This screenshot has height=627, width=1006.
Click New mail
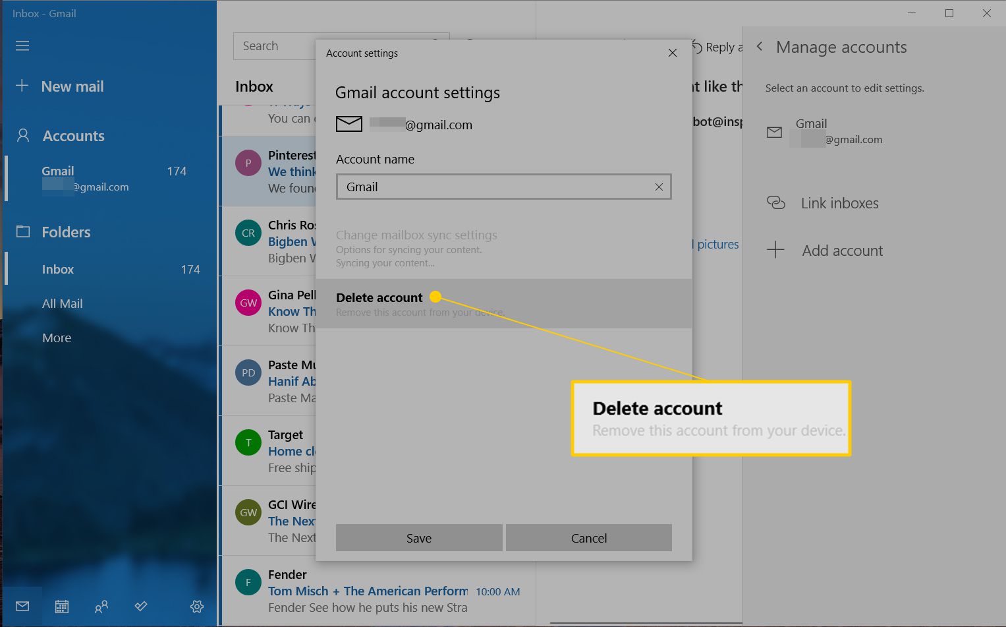(x=72, y=86)
